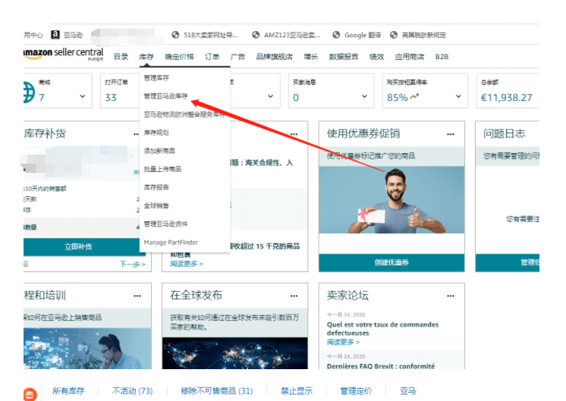Click the globe icon in 商城 card

click(x=30, y=92)
